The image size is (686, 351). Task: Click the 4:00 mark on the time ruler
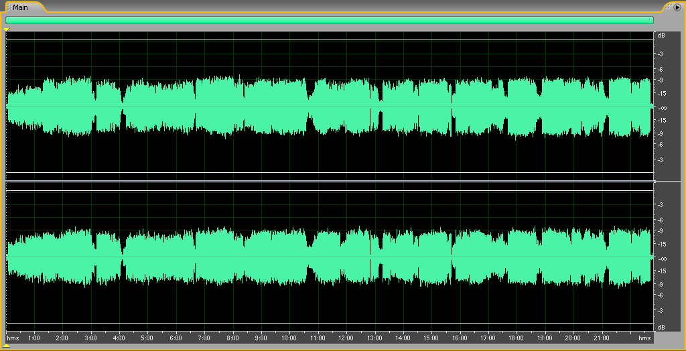point(119,338)
